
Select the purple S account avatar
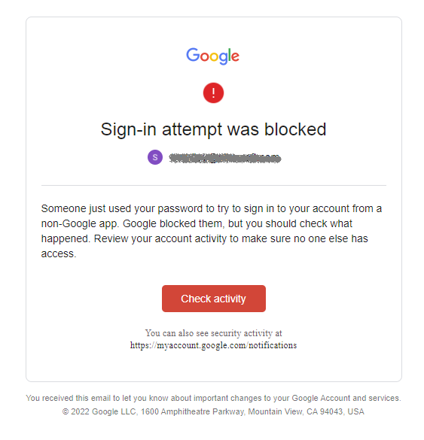[x=155, y=157]
